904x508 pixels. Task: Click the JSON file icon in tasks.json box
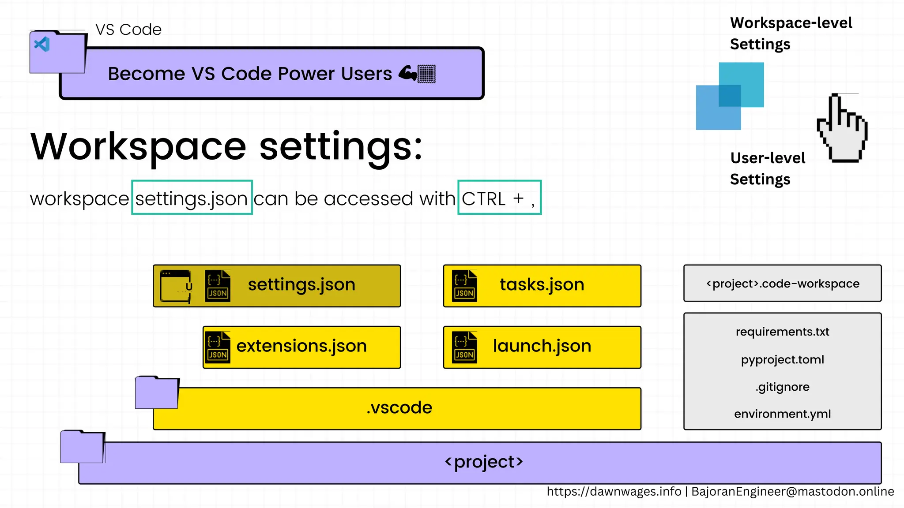point(464,286)
